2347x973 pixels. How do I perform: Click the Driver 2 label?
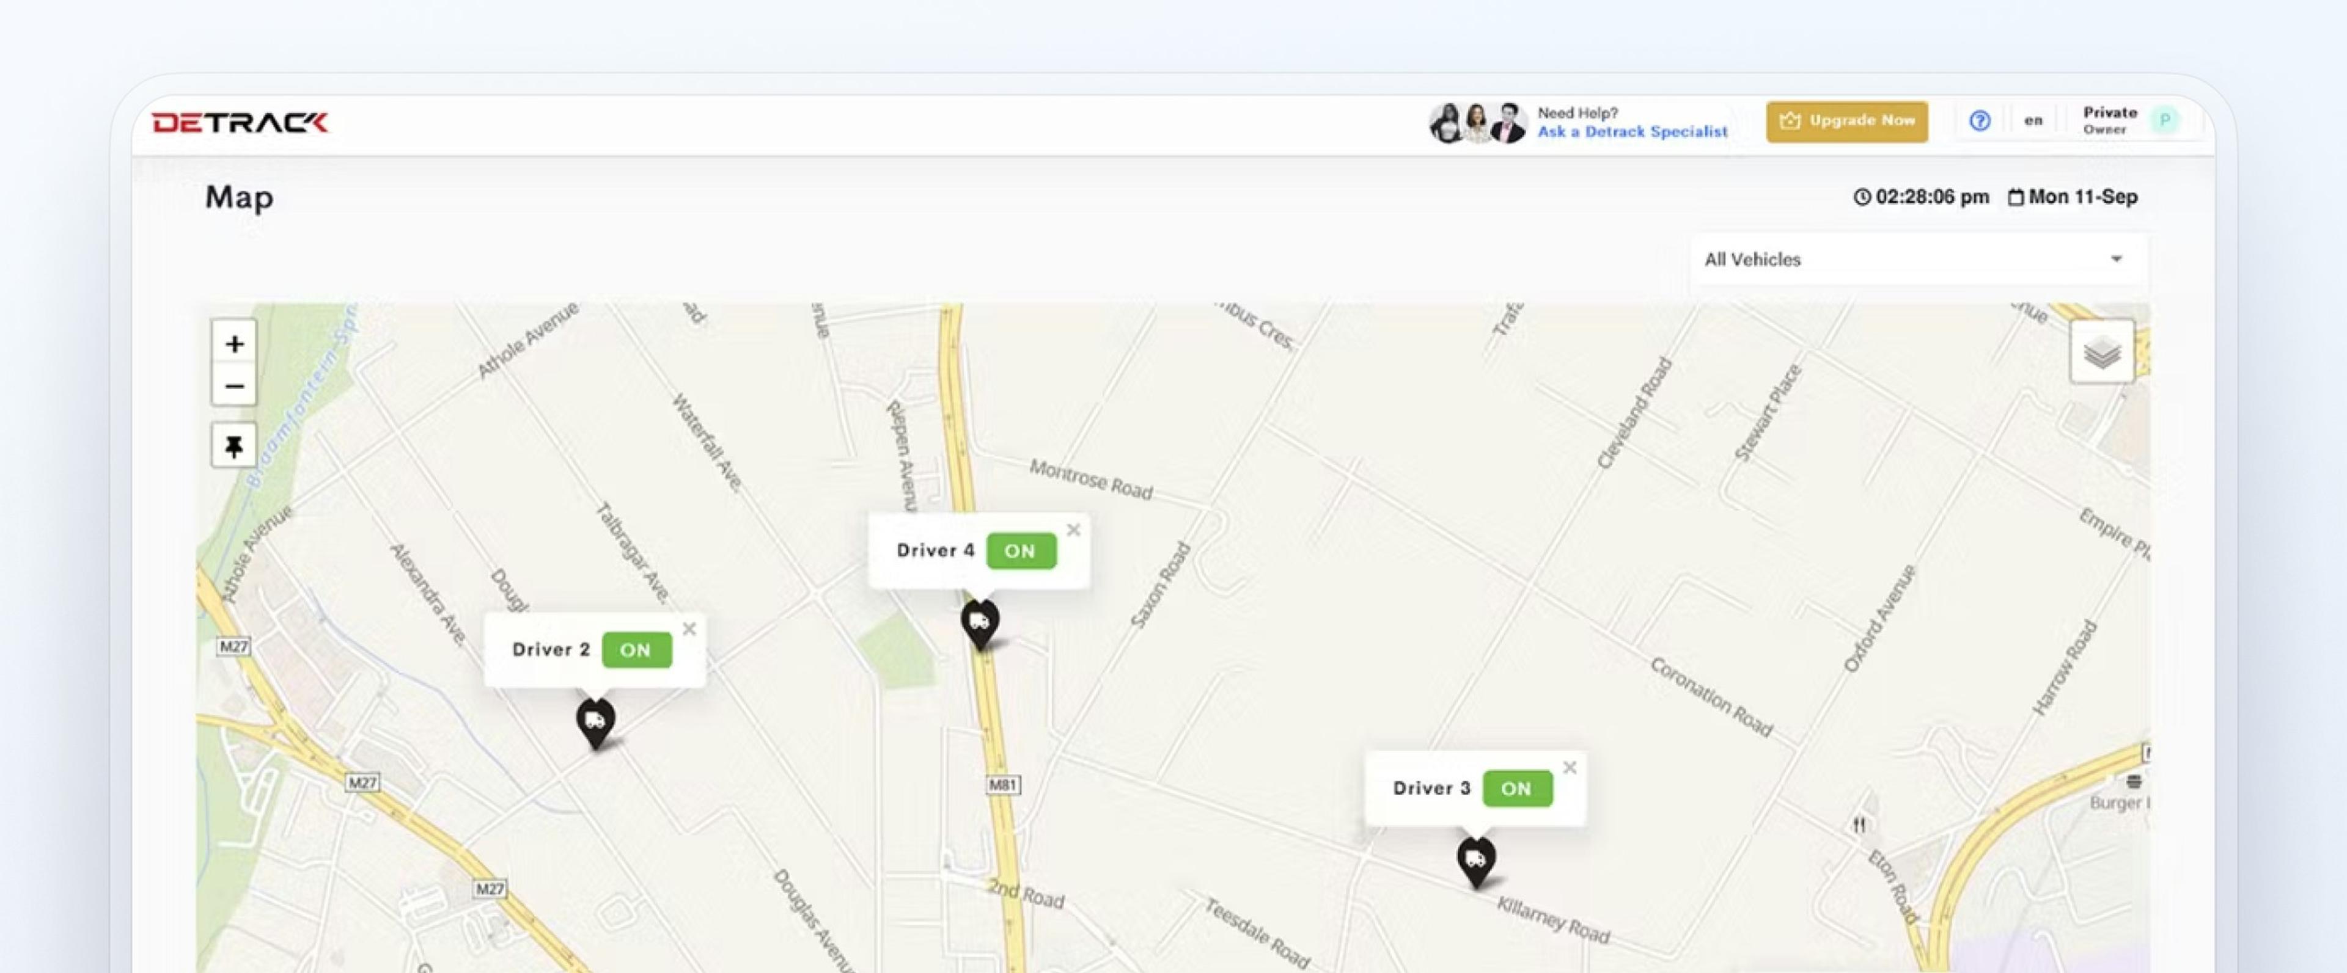(x=551, y=650)
